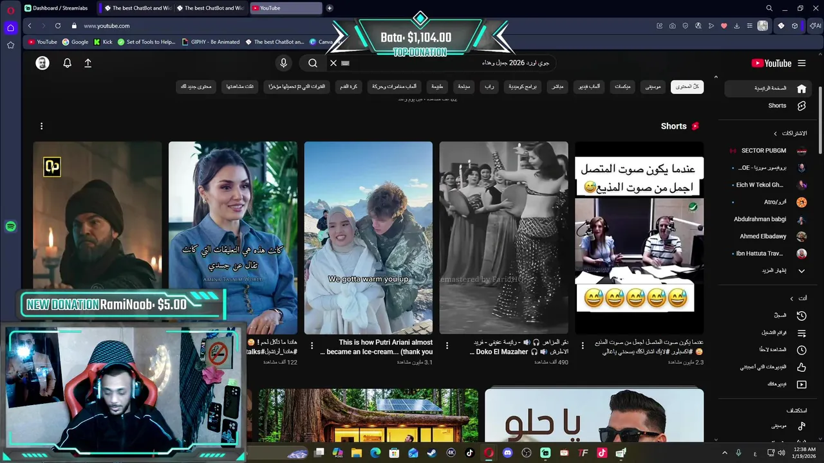The height and width of the screenshot is (463, 824).
Task: Open Ibn Hattuta Trav... channel
Action: tap(767, 253)
